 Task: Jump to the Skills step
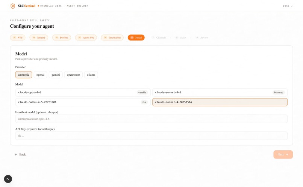pos(181,37)
